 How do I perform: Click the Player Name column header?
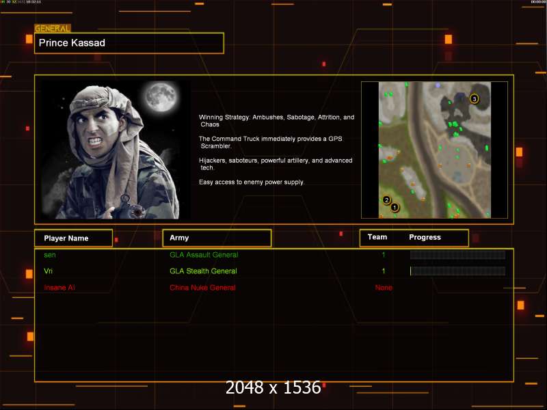(x=74, y=238)
